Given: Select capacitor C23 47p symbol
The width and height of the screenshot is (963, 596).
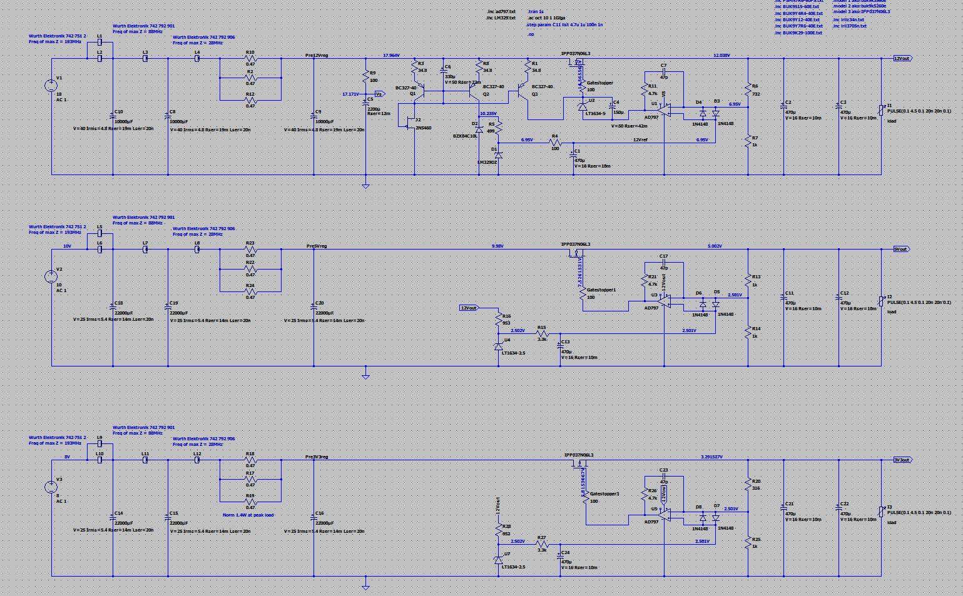Looking at the screenshot, I should (x=664, y=476).
